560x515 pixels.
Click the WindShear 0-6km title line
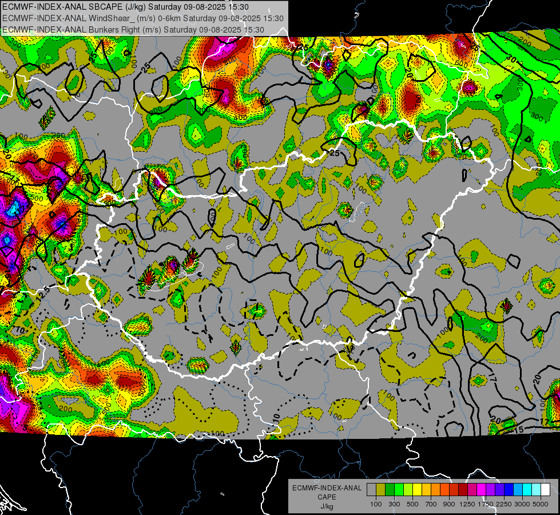point(143,18)
